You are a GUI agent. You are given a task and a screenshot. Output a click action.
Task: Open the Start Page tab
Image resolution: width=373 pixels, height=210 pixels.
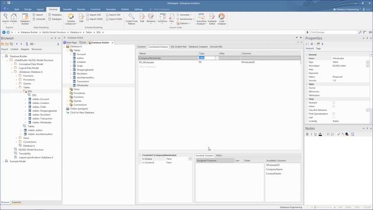[70, 43]
